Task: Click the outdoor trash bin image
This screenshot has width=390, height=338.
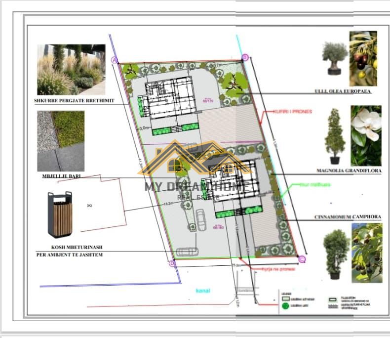Action: click(x=60, y=214)
